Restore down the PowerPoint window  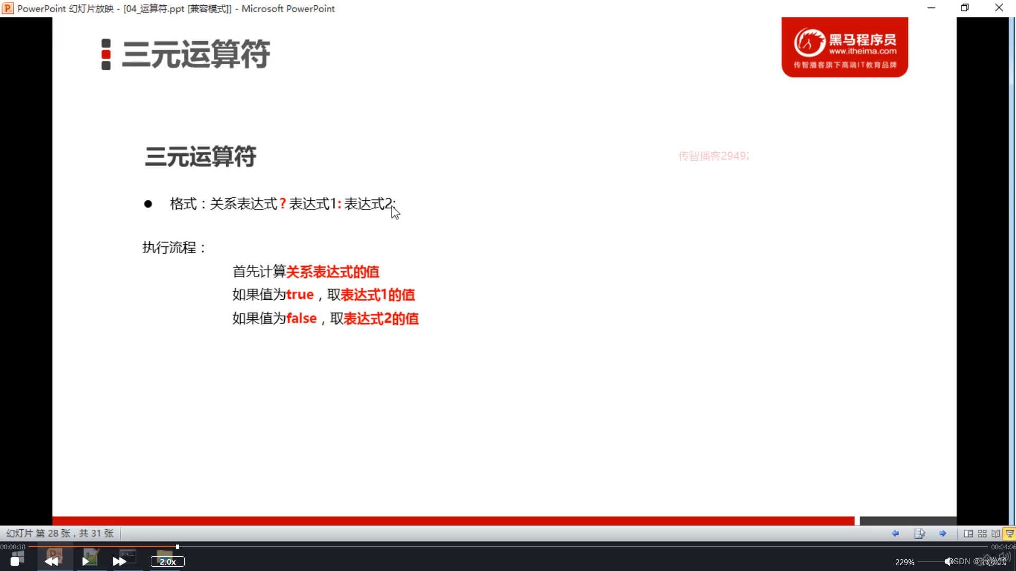tap(965, 8)
